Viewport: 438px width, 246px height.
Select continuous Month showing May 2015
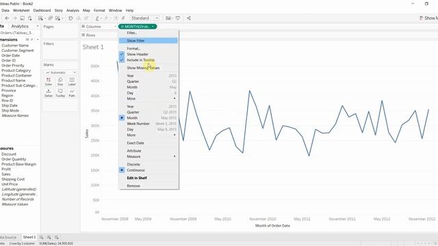pos(149,118)
